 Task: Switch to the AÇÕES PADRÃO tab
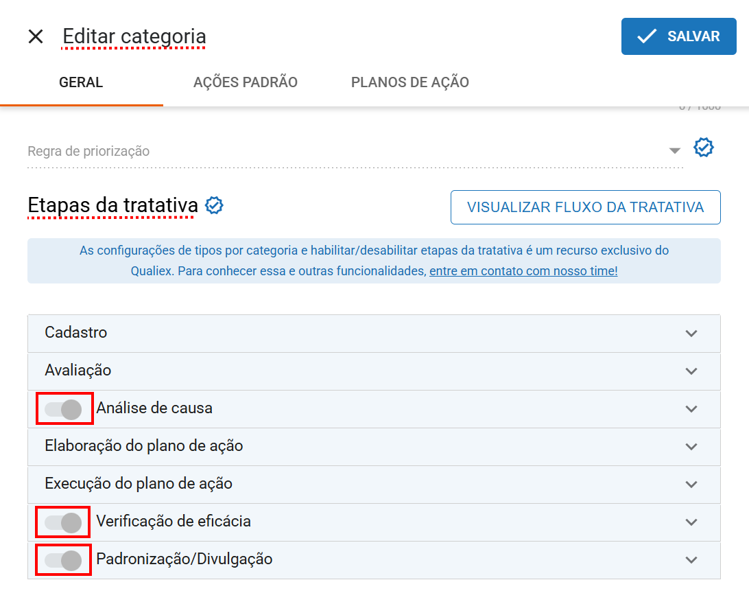click(x=246, y=83)
